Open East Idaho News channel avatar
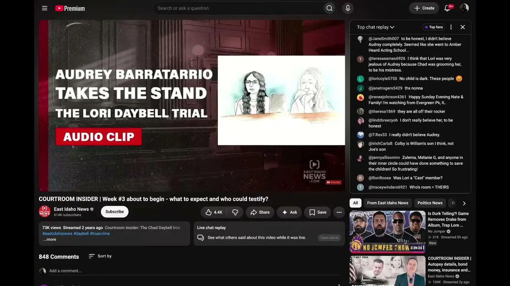Image resolution: width=510 pixels, height=286 pixels. 45,211
